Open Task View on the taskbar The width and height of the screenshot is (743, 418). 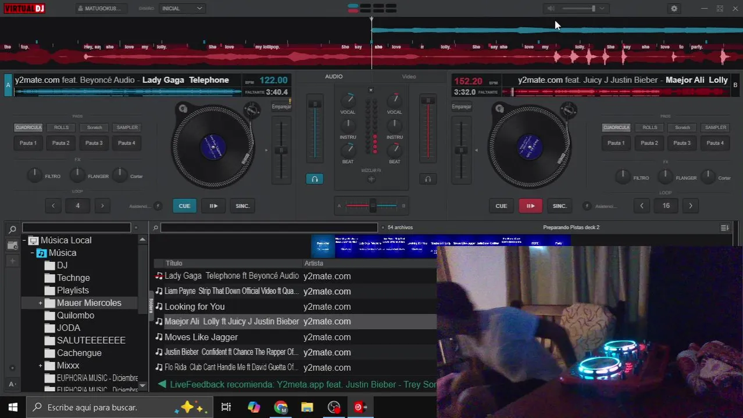(226, 408)
